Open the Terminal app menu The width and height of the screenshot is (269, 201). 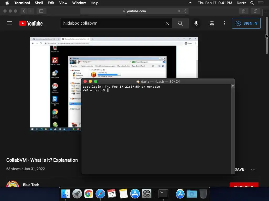pyautogui.click(x=22, y=3)
